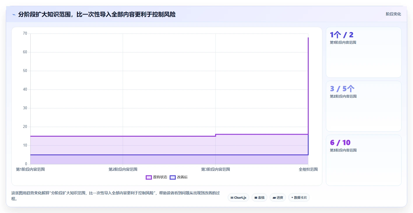Click the 60 y-axis tick label
The height and width of the screenshot is (213, 413).
[x=25, y=52]
